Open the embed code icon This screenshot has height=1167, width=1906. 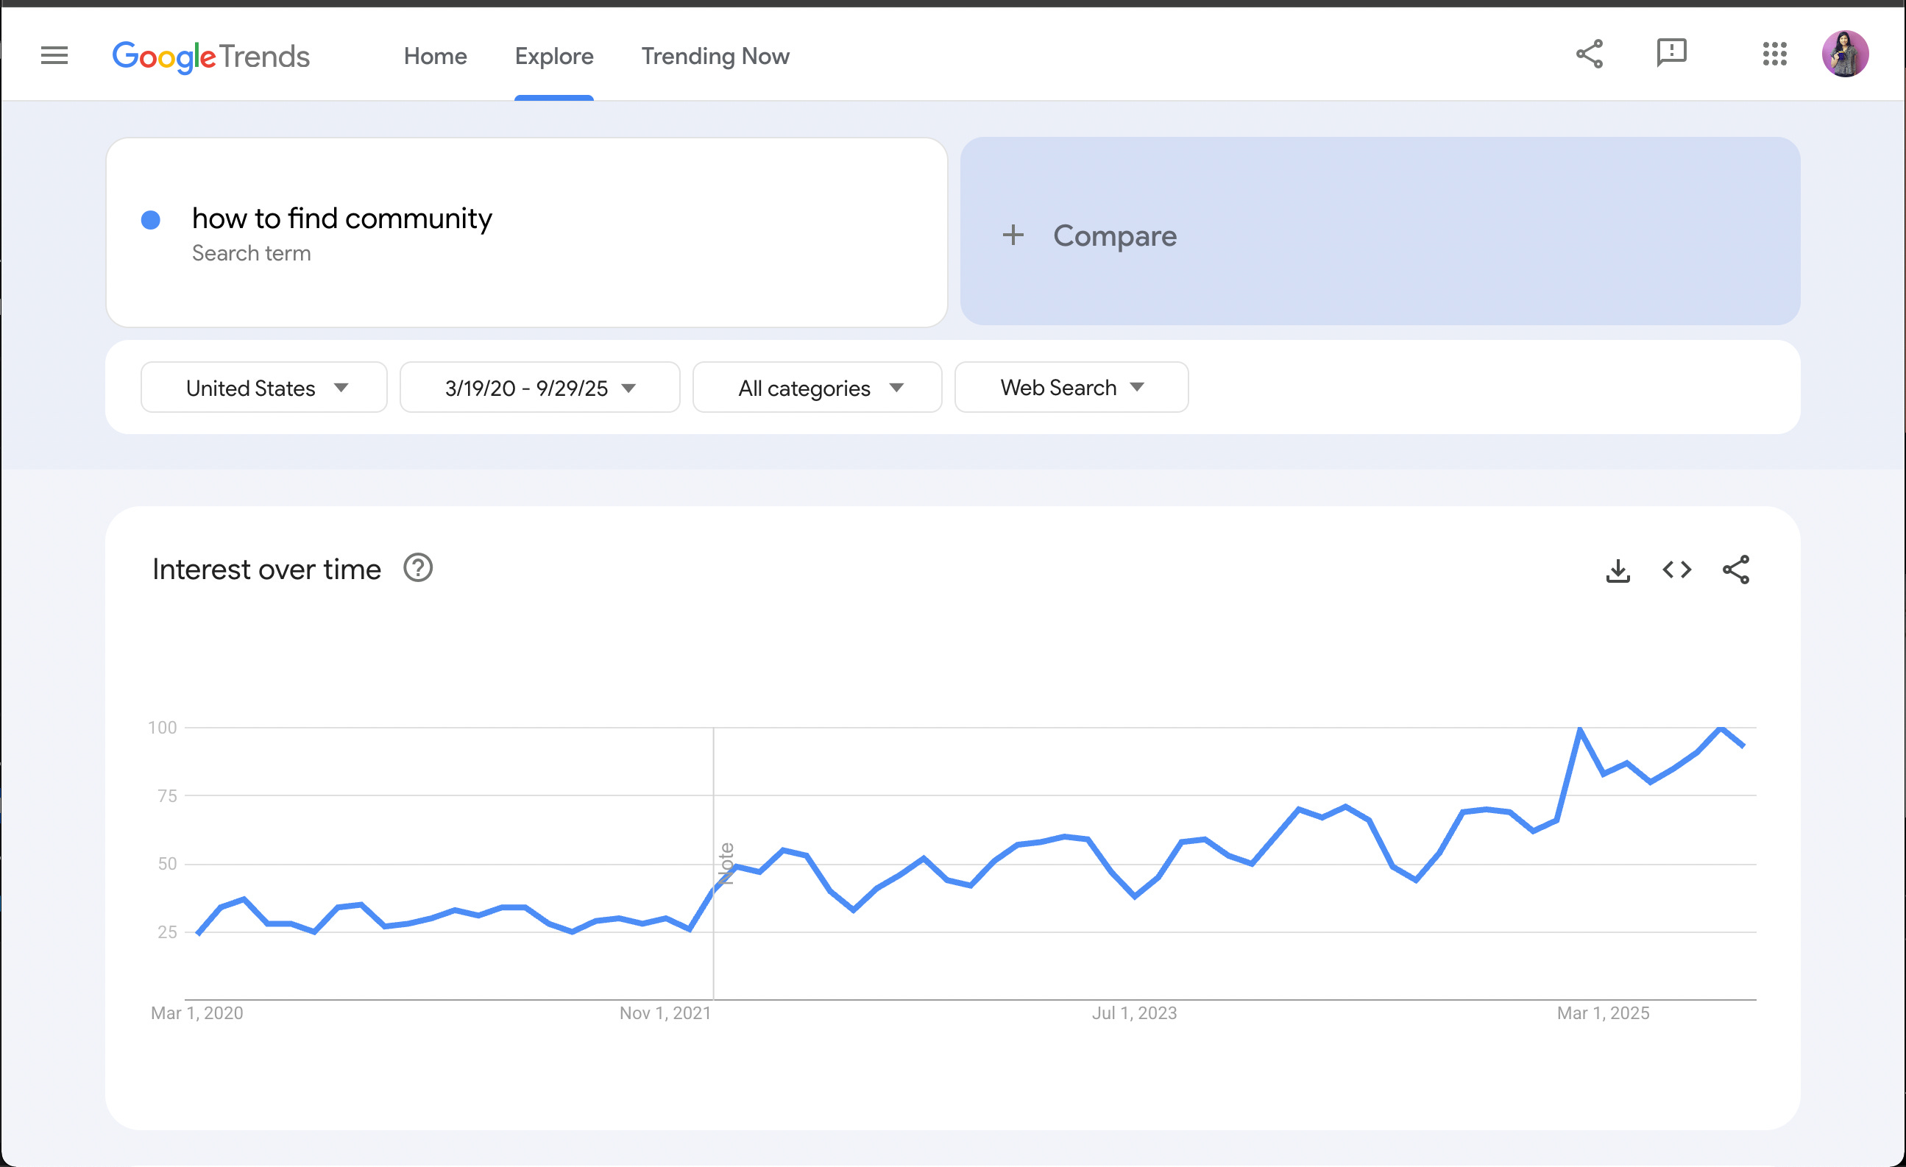1676,570
